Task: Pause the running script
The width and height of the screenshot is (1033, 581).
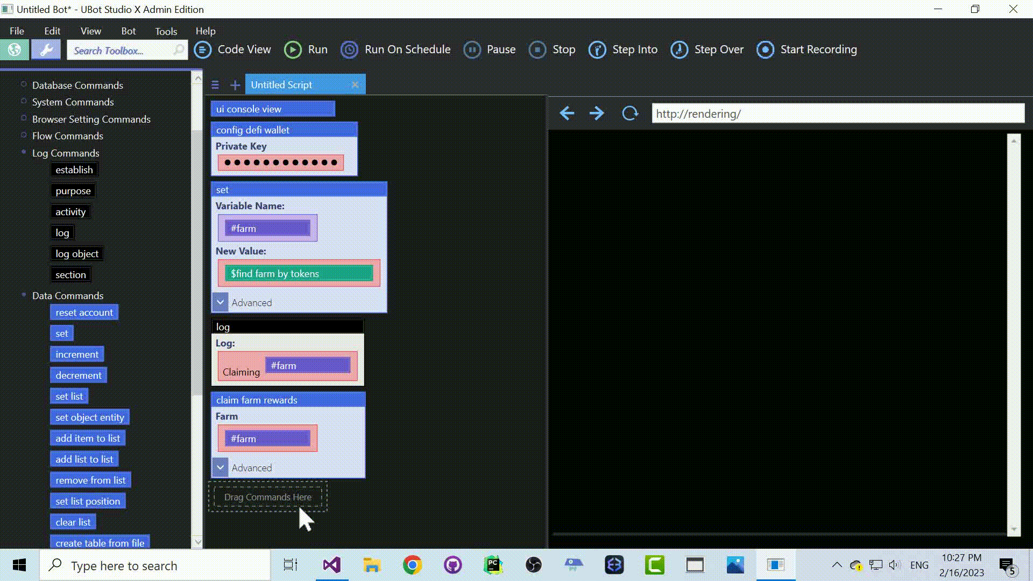Action: (x=490, y=49)
